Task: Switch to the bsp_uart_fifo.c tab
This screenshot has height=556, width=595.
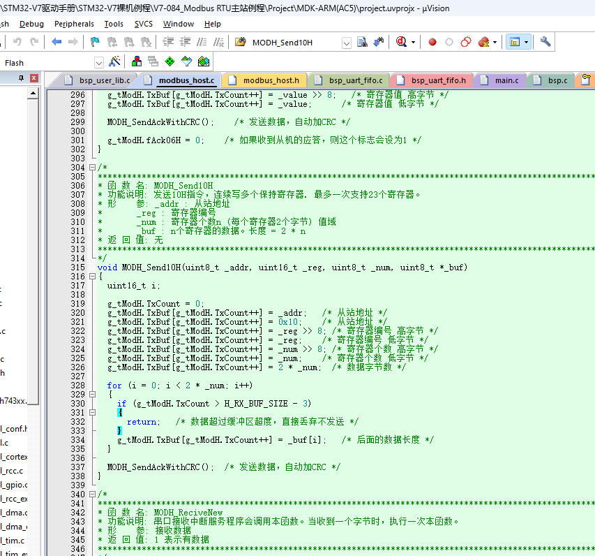Action: click(349, 80)
